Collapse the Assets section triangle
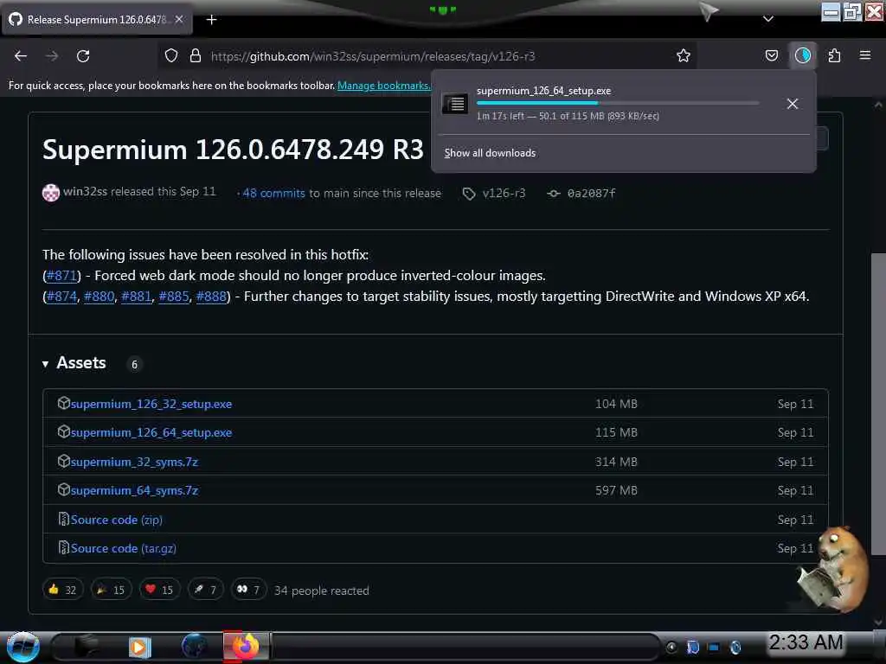Image resolution: width=886 pixels, height=664 pixels. [45, 364]
